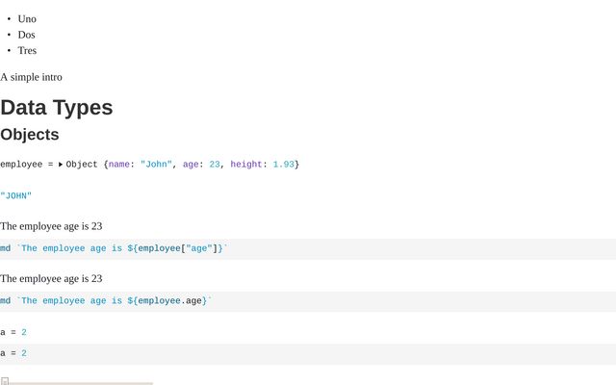Select the 'Objects' subheading
The height and width of the screenshot is (385, 616).
[x=30, y=135]
